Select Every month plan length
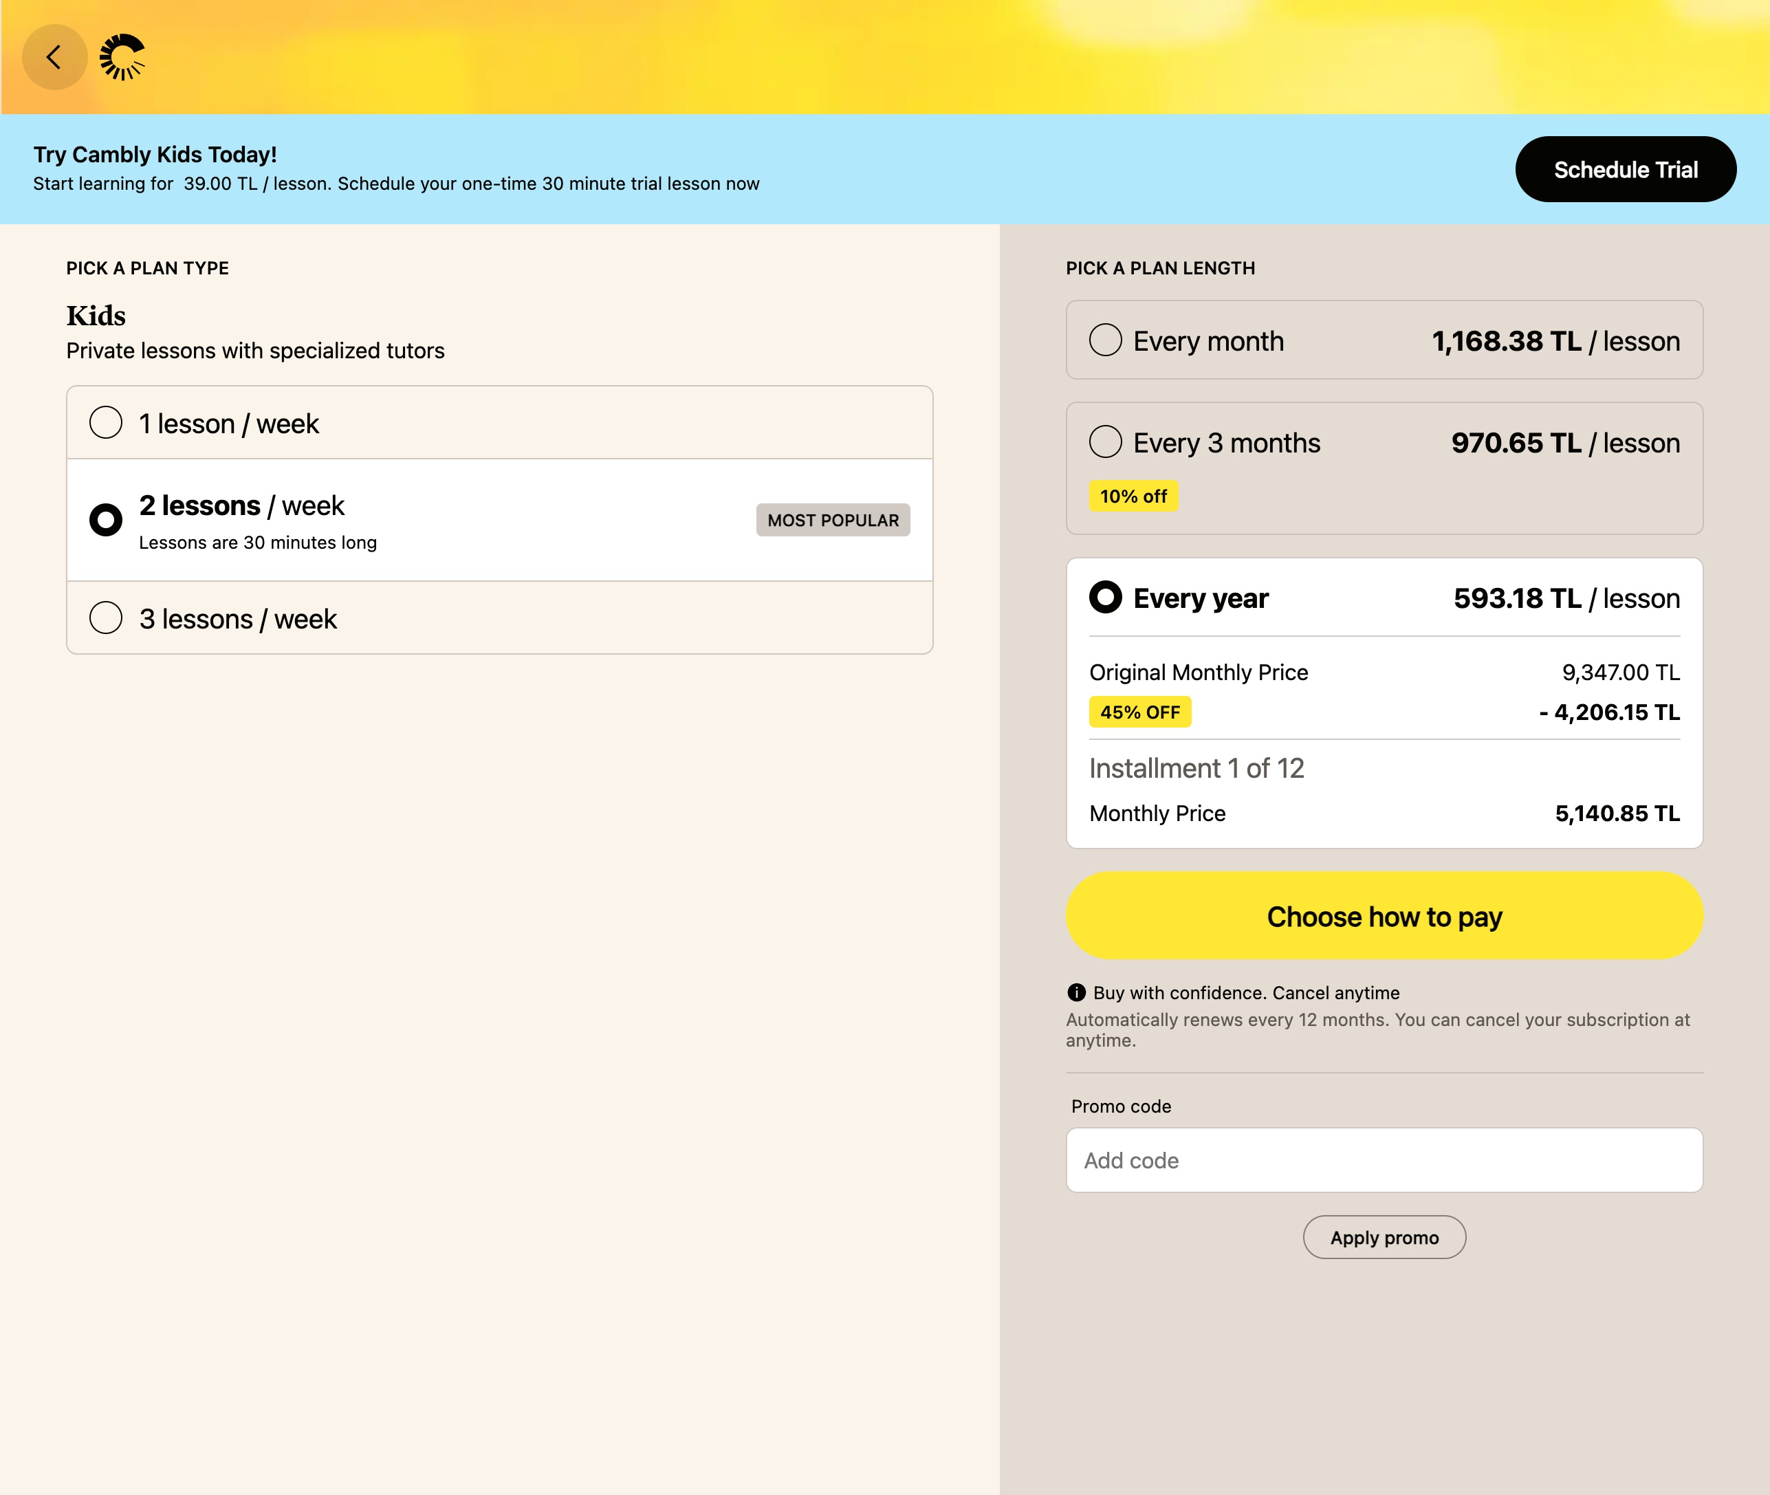The image size is (1770, 1495). tap(1106, 340)
